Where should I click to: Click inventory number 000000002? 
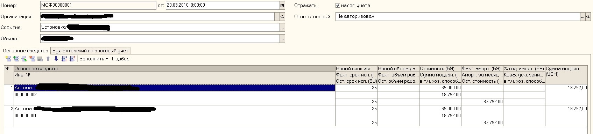coord(26,95)
